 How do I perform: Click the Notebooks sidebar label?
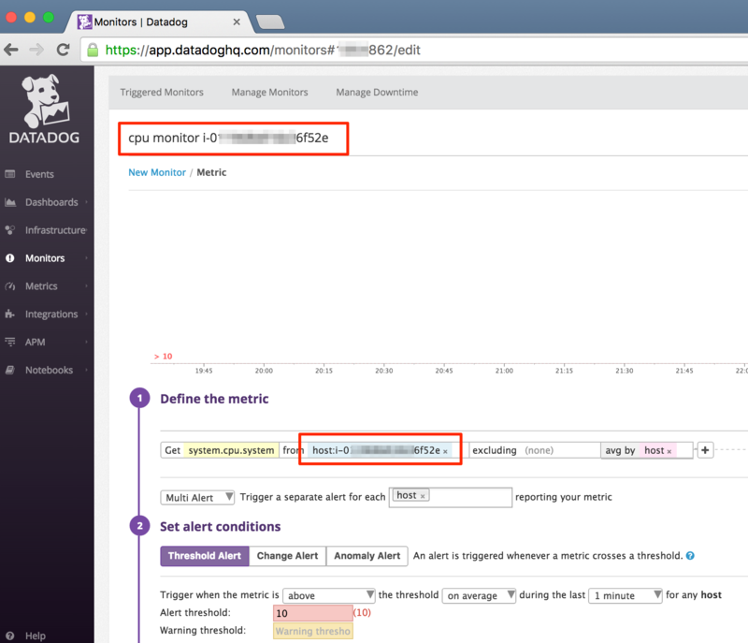click(50, 370)
